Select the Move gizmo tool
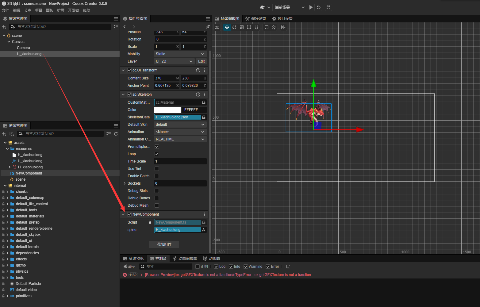The image size is (480, 307). (x=227, y=27)
